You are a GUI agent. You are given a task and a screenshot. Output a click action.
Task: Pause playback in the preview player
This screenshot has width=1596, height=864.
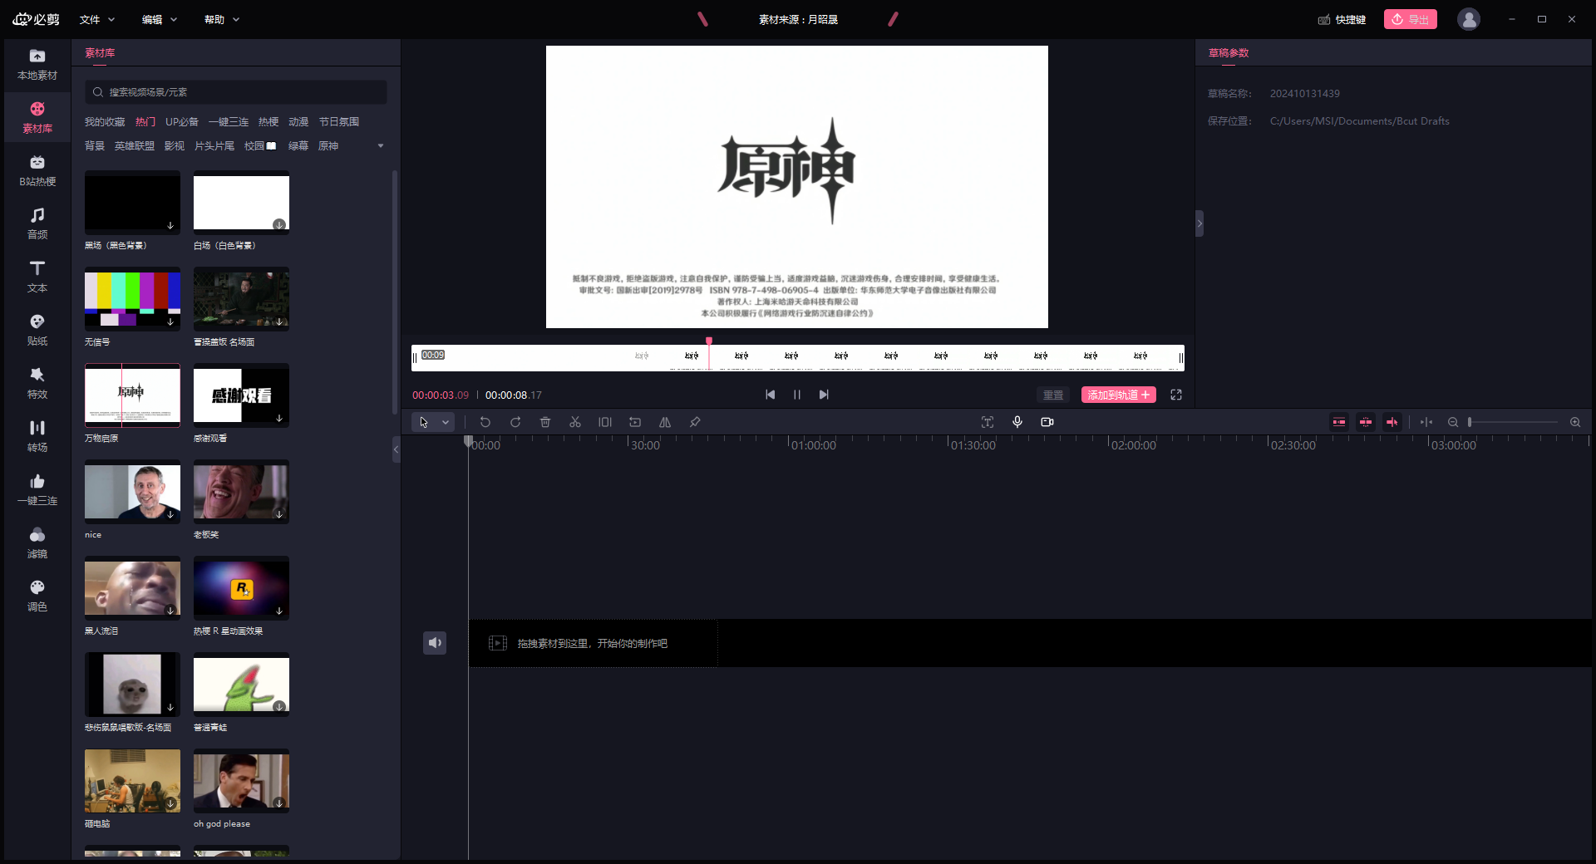click(x=796, y=395)
